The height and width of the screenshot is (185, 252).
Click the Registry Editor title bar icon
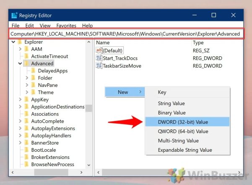[14, 16]
